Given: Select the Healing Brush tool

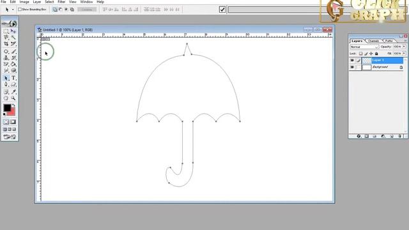Looking at the screenshot, I should 6,51.
